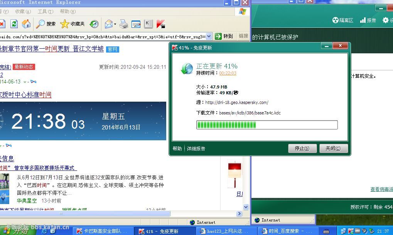Open 报告 reports in Kaspersky window
Screen dimensions: 393x235
pos(368,20)
